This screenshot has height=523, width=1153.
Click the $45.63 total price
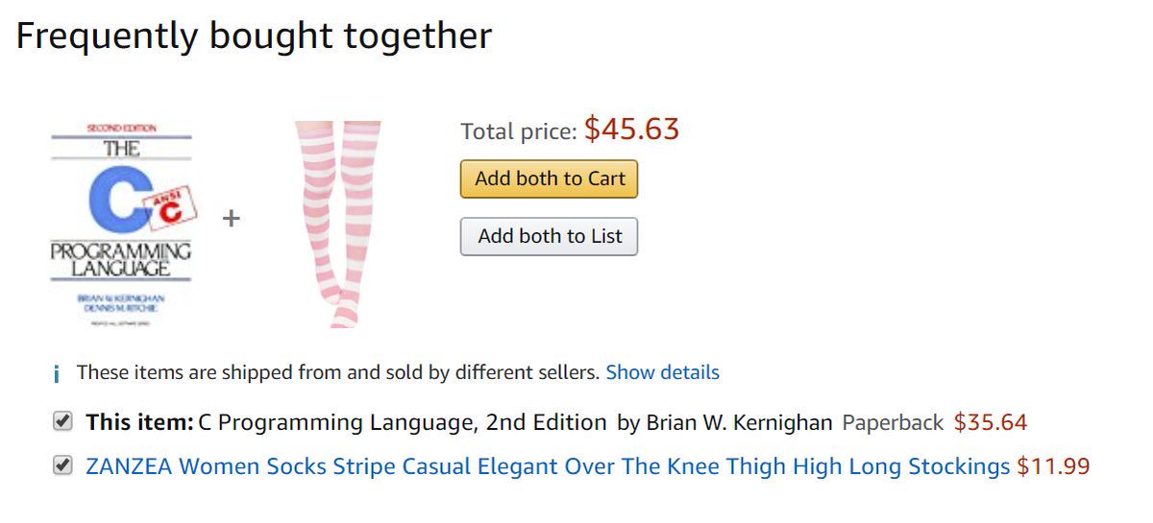(x=631, y=130)
